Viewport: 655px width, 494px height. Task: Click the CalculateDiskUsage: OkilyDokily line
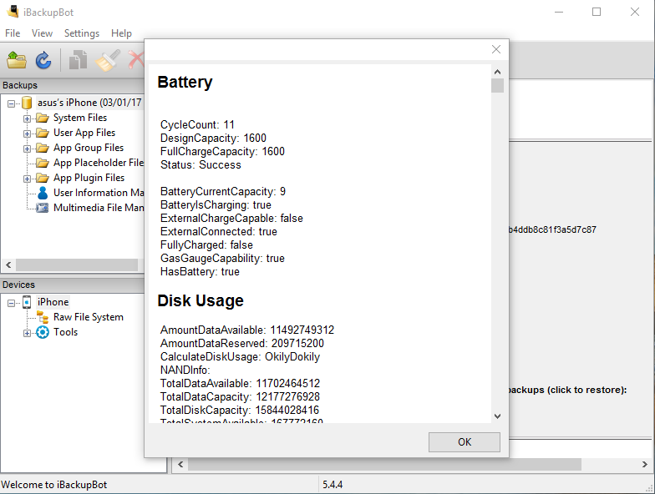240,357
